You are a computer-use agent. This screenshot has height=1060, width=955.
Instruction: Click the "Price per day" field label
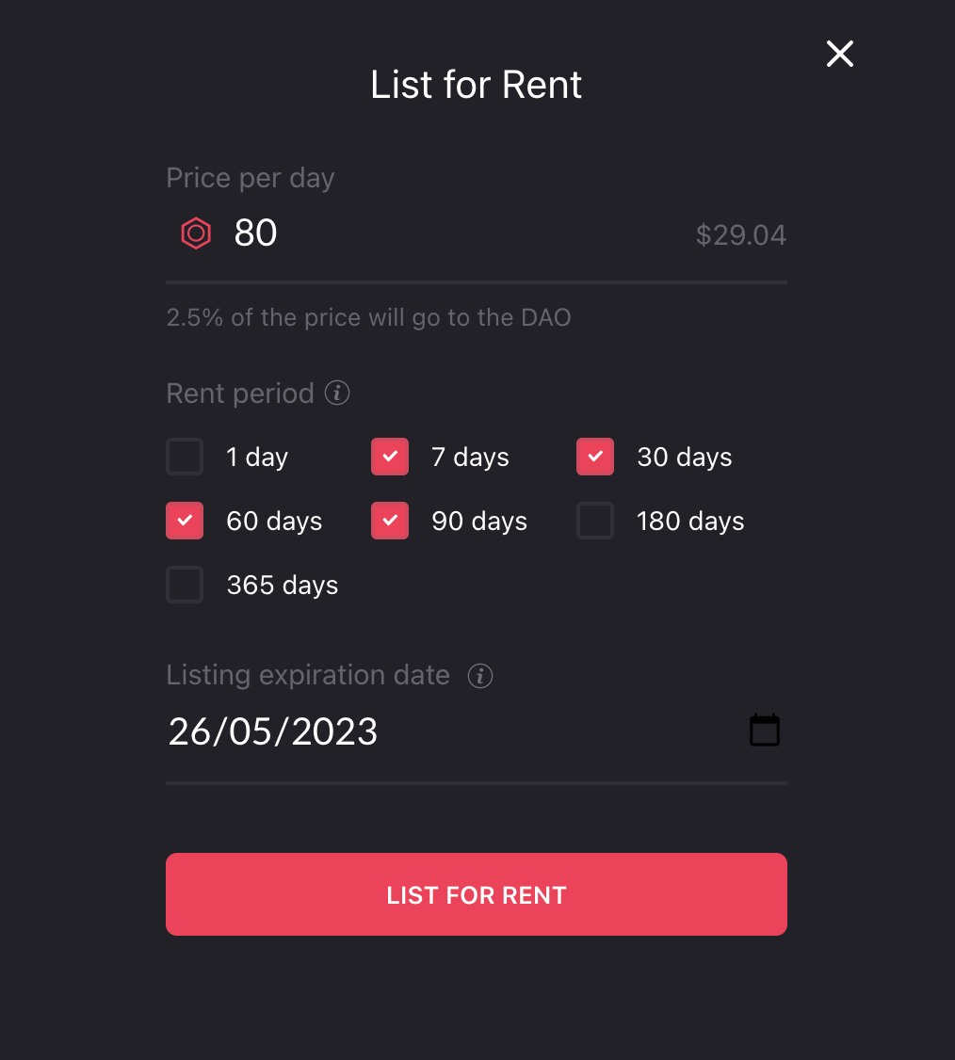tap(251, 178)
